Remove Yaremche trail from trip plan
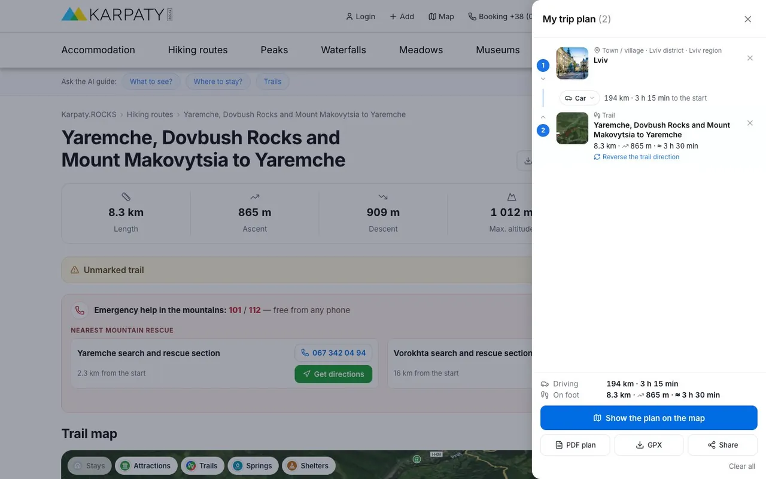This screenshot has width=766, height=479. (750, 123)
